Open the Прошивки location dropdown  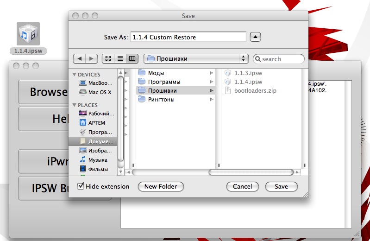click(196, 58)
